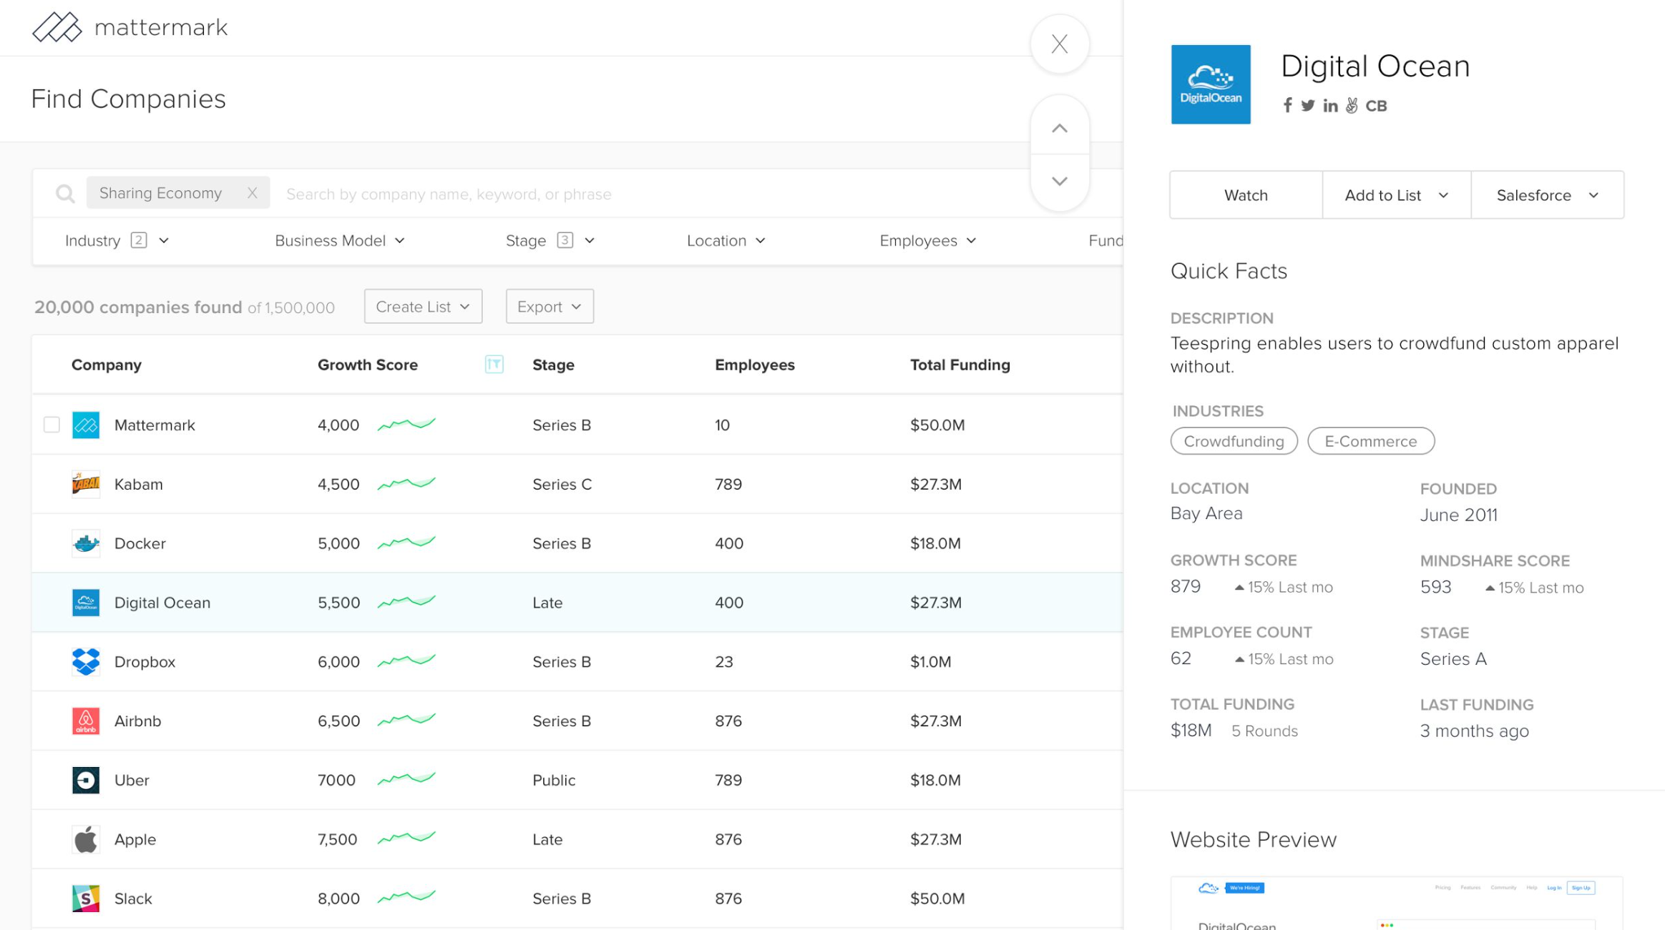Open the Airbnb company name
This screenshot has height=930, width=1665.
point(137,721)
